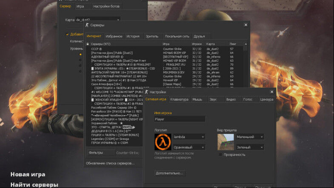Open the Маленький crosshair size dropdown
The image size is (334, 188).
tap(250, 137)
